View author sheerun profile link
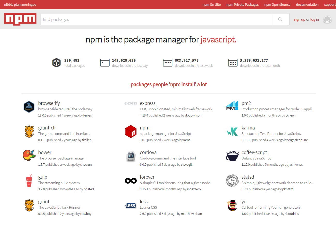The image size is (336, 225). click(86, 165)
